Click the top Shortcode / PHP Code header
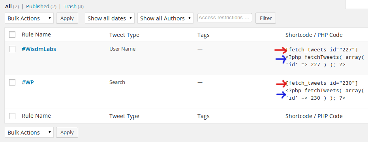The height and width of the screenshot is (142, 368). (314, 35)
